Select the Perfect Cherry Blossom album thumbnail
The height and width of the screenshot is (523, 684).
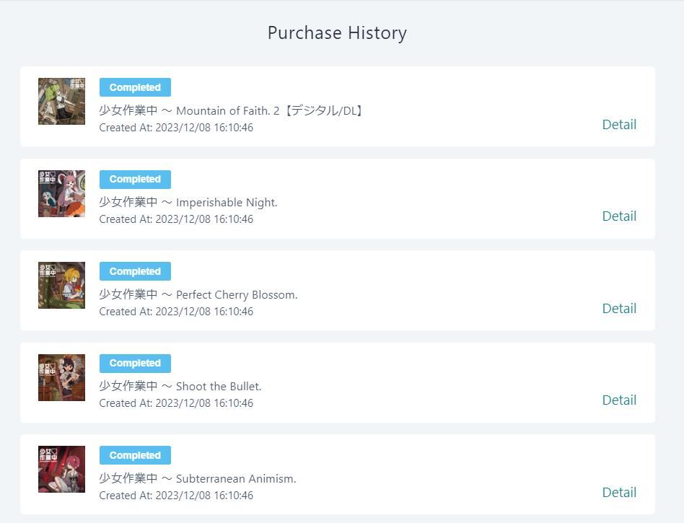pyautogui.click(x=61, y=286)
